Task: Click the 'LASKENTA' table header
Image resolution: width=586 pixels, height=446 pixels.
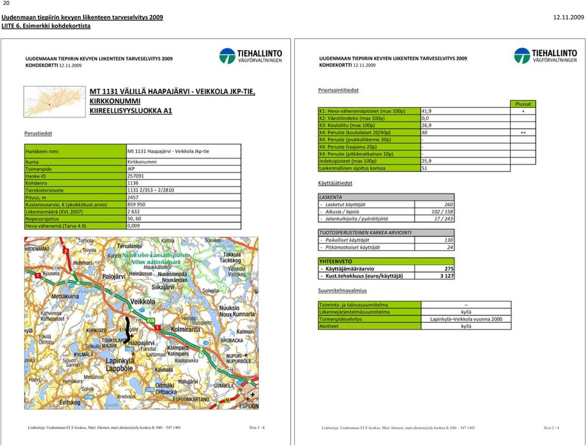Action: pyautogui.click(x=386, y=197)
